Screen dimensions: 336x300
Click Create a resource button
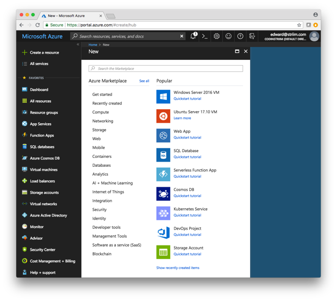coord(44,52)
